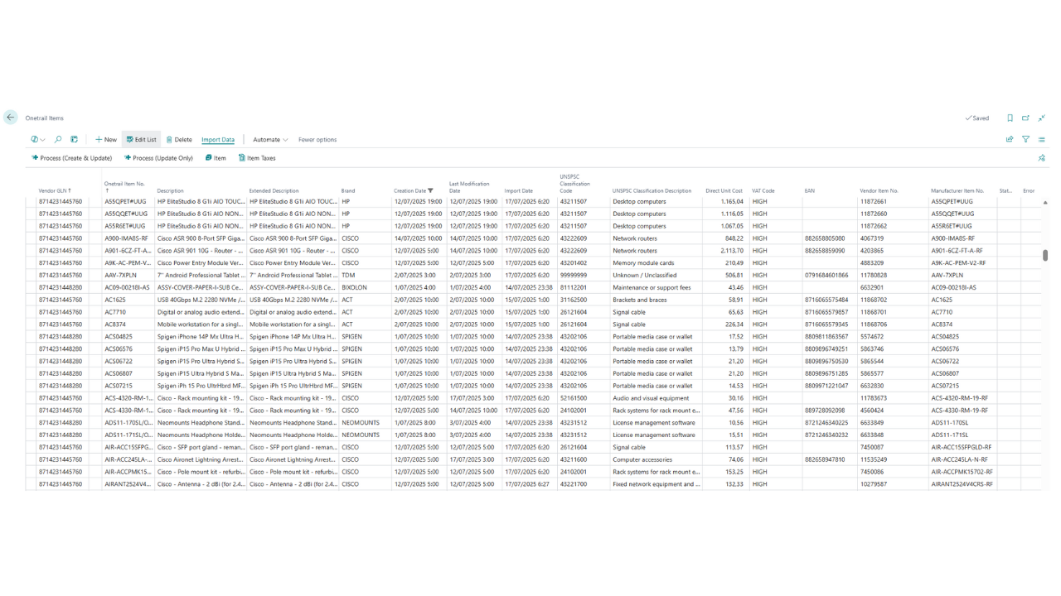
Task: Click the Vendor Item No. header
Action: point(879,191)
